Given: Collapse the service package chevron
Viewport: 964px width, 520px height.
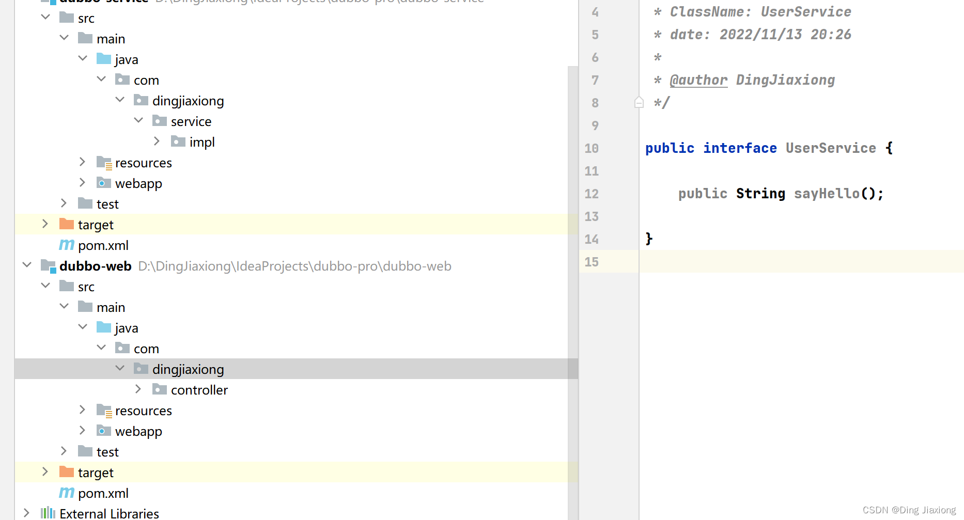Looking at the screenshot, I should [x=138, y=120].
